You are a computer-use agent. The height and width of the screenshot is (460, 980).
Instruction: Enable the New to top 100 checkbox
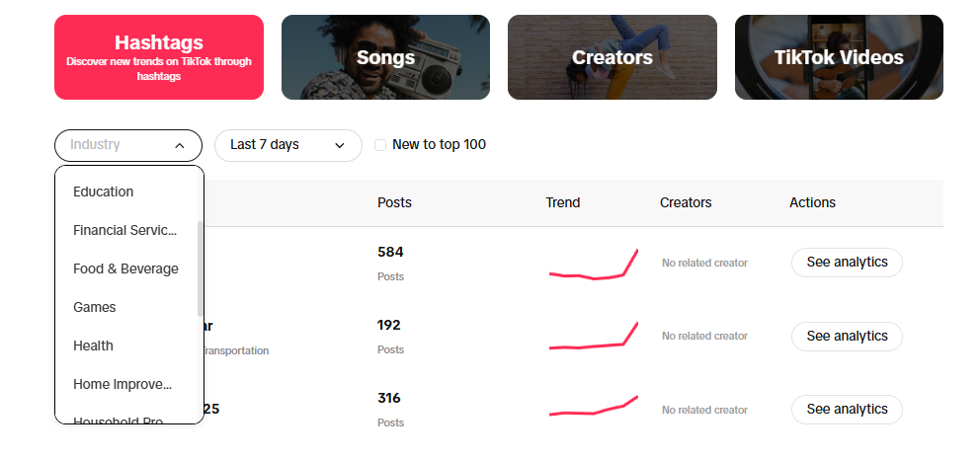pos(380,145)
